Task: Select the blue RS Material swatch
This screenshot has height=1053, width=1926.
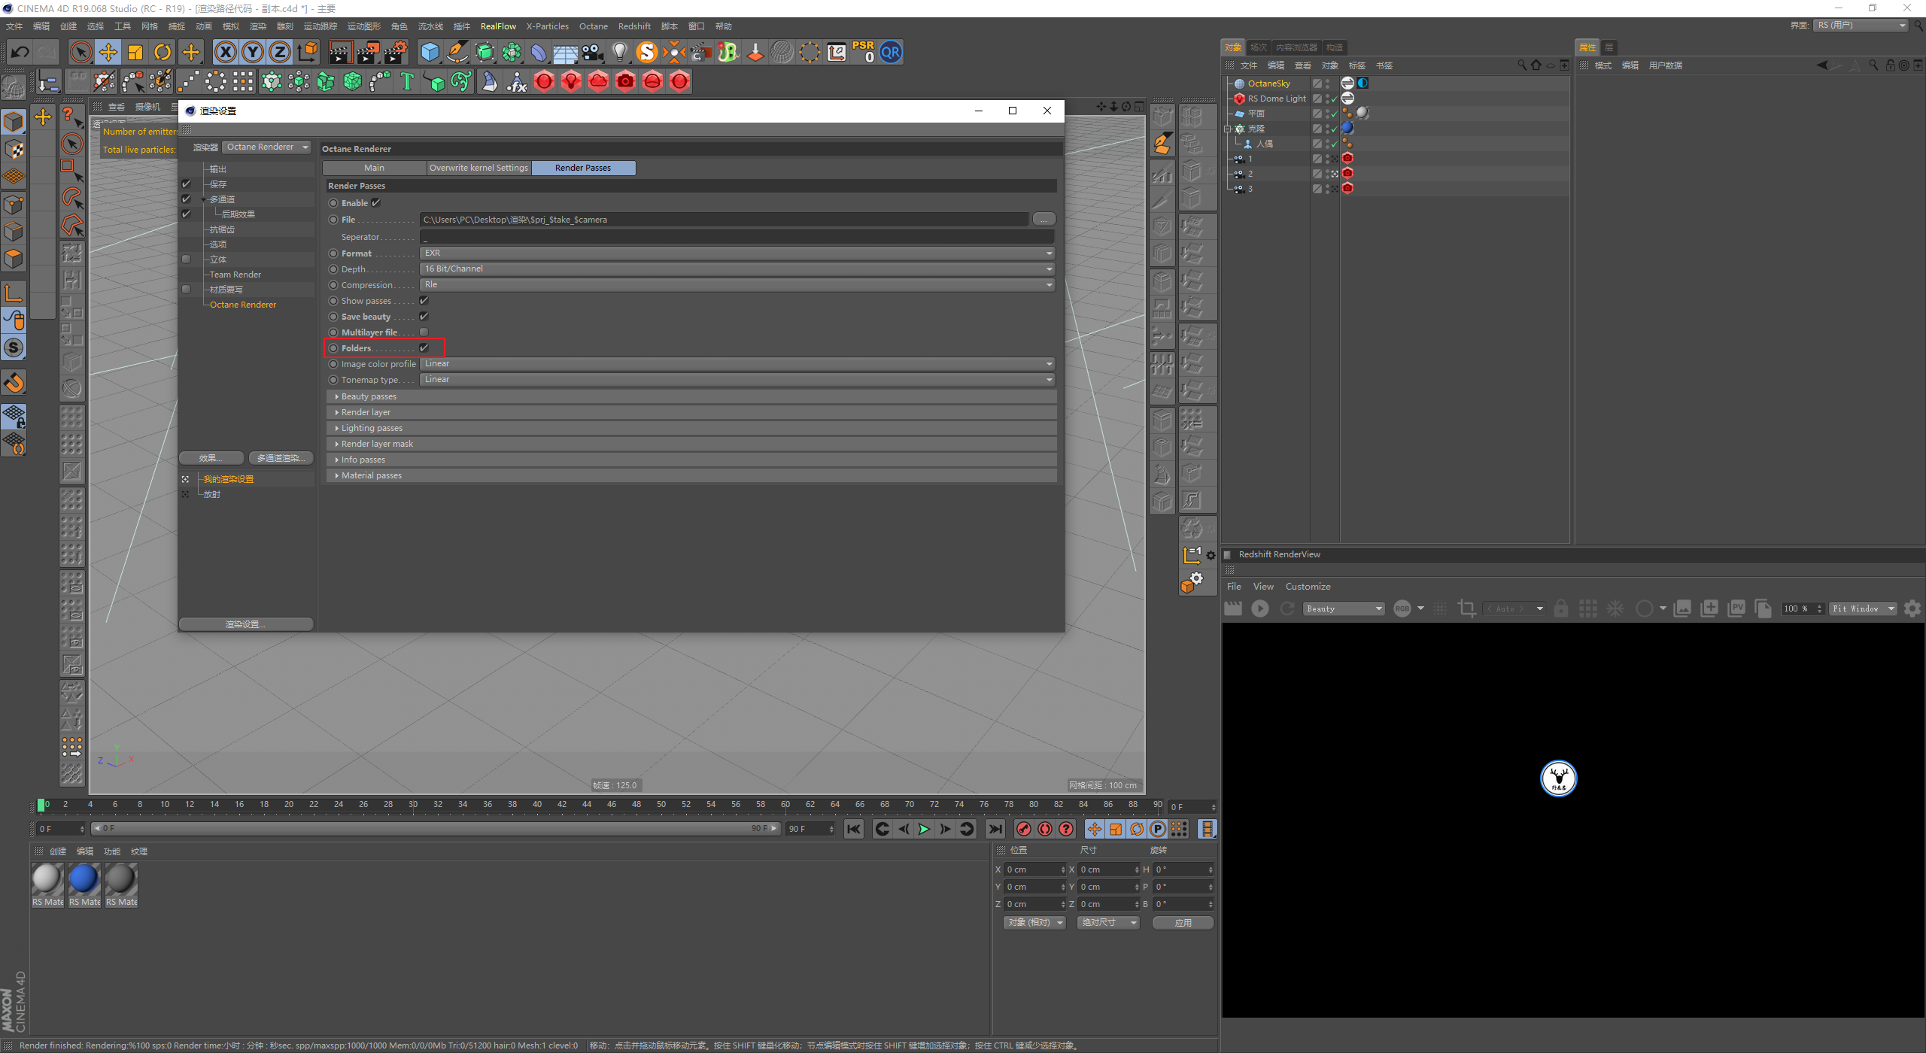Action: tap(84, 879)
